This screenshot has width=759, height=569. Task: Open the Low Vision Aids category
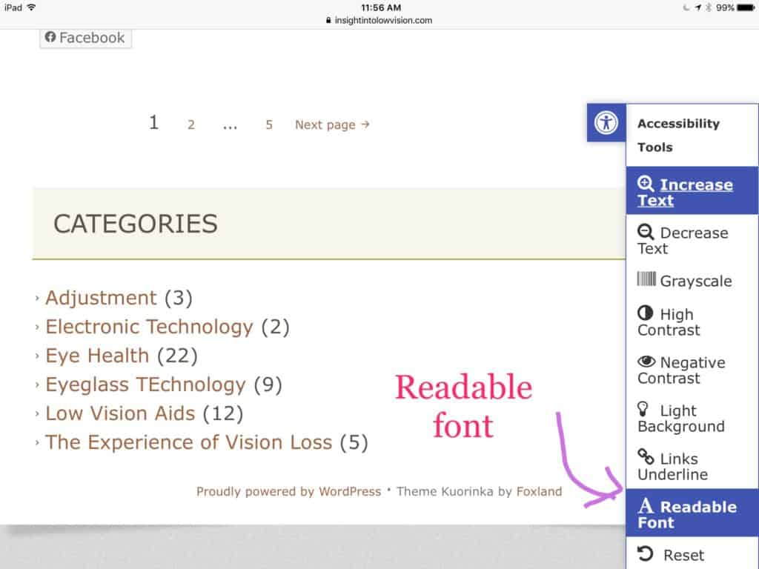tap(120, 413)
